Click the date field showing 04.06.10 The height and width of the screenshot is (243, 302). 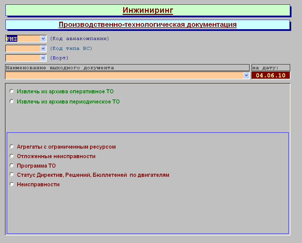271,75
